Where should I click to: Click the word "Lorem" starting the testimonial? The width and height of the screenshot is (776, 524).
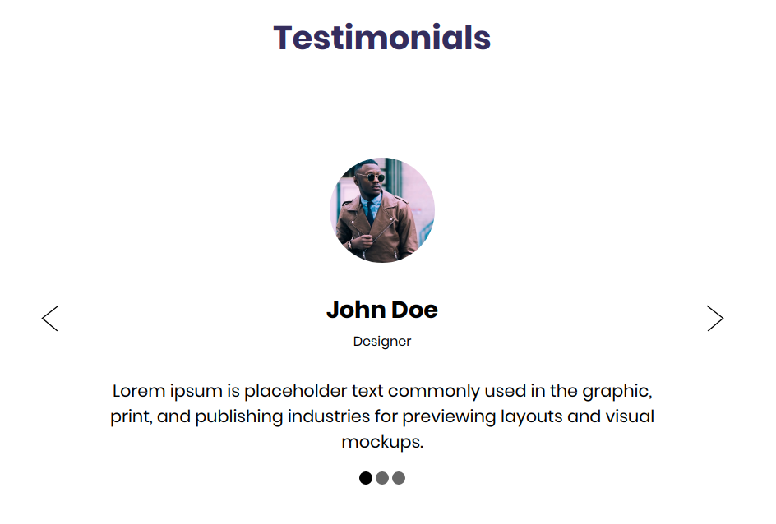(138, 390)
